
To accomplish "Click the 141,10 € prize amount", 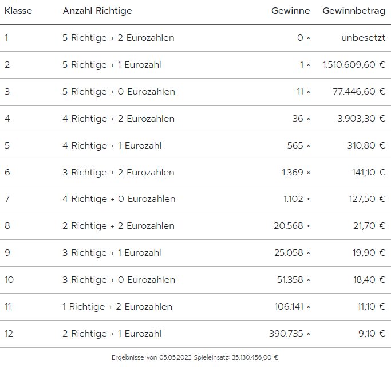I will pyautogui.click(x=369, y=173).
